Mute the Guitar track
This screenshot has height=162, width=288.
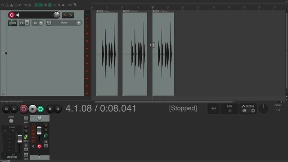click(x=65, y=15)
